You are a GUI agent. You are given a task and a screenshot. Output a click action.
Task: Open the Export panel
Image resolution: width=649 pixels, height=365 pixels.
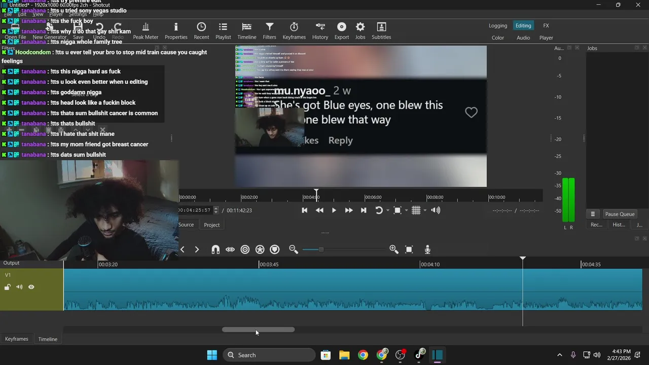click(342, 31)
